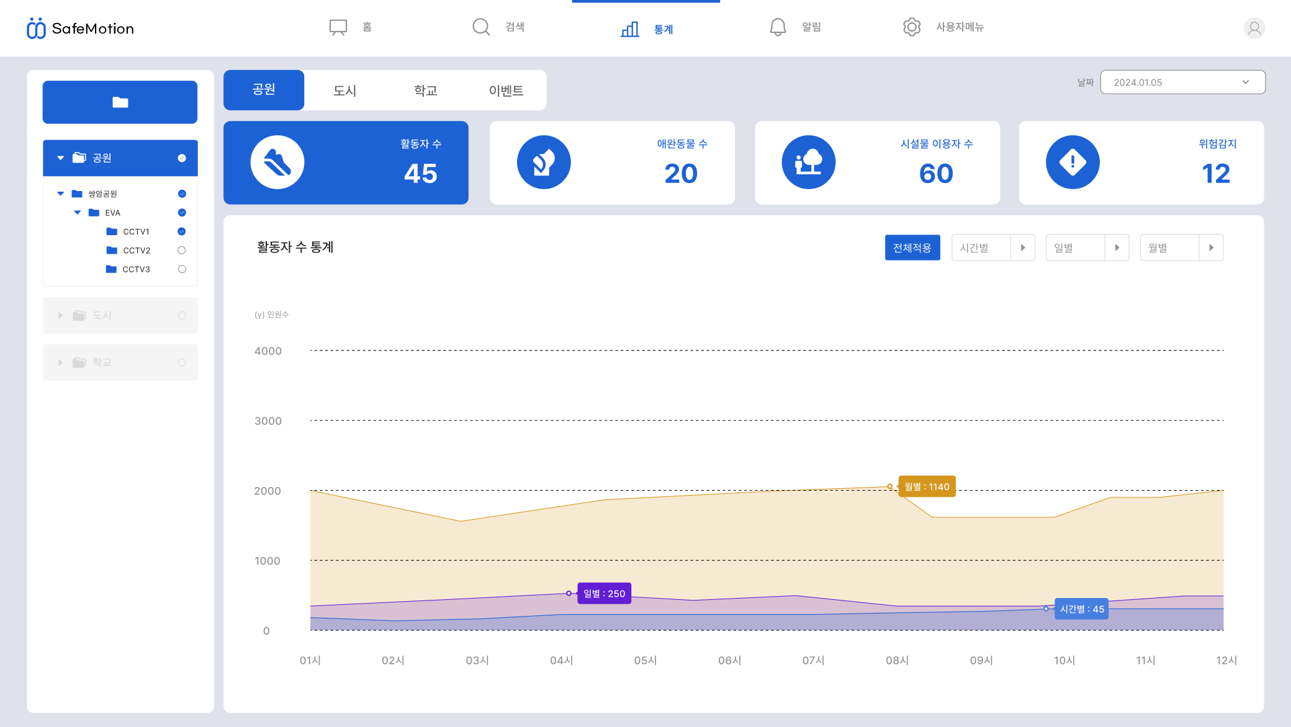The height and width of the screenshot is (727, 1291).
Task: Click the 일별 : 250 chart data point
Action: coord(569,593)
